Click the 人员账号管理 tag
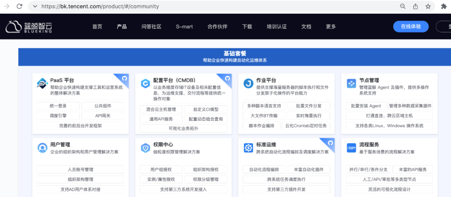 pyautogui.click(x=80, y=170)
